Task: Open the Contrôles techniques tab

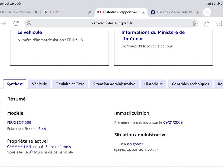Action: click(190, 84)
